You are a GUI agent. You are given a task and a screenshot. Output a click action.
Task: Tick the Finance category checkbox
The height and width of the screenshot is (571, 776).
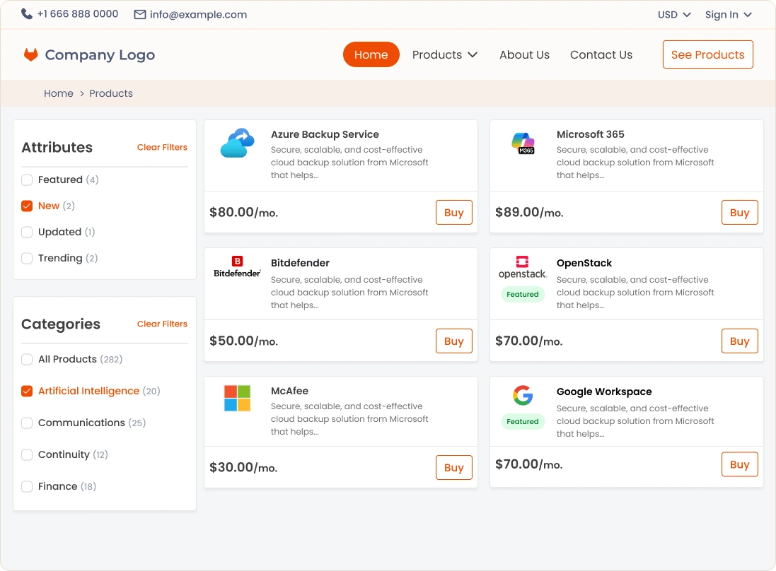point(27,486)
